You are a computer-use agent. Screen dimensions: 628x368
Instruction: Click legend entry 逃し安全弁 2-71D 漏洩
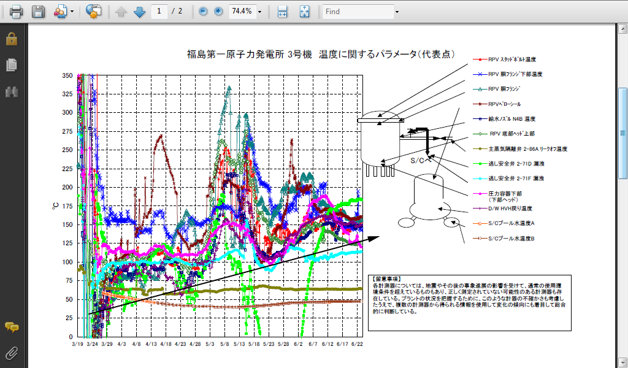click(516, 164)
